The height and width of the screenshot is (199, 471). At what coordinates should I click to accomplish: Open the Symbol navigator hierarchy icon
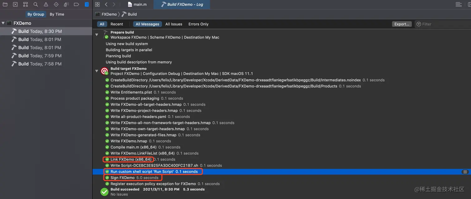coord(26,4)
